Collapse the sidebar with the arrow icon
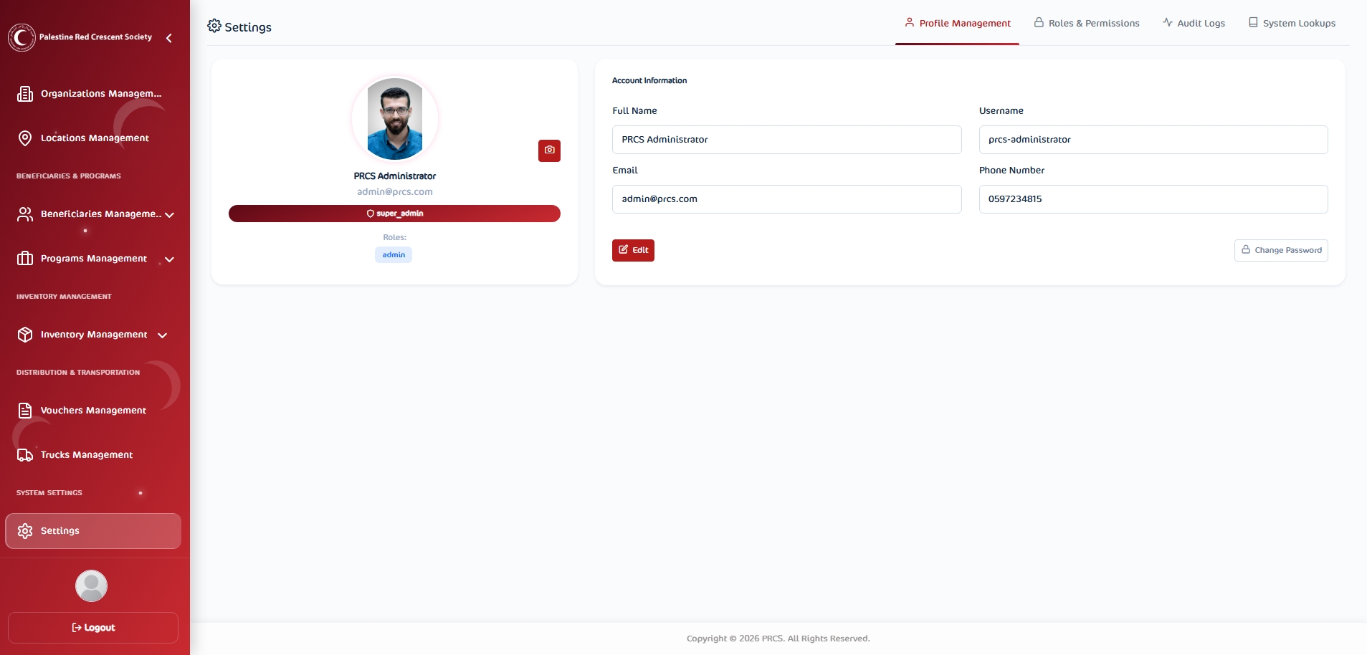1367x655 pixels. coord(169,38)
